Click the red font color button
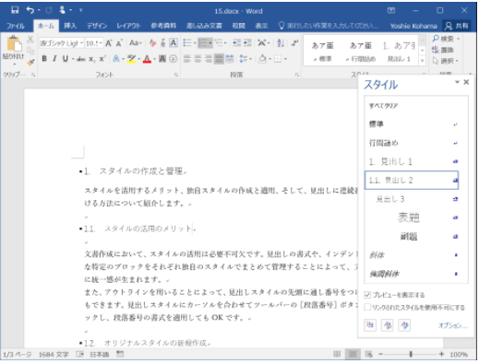Image resolution: width=479 pixels, height=364 pixels. pos(147,59)
